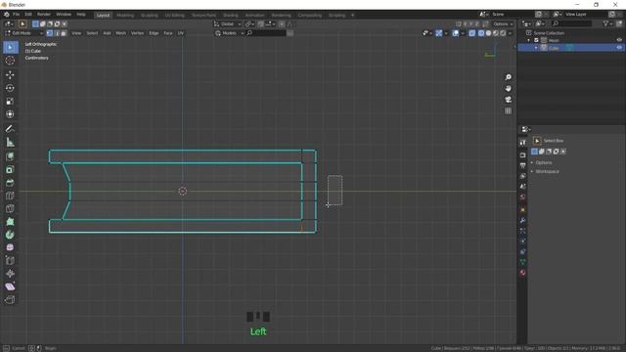
Task: Activate the Scale tool
Action: point(11,101)
